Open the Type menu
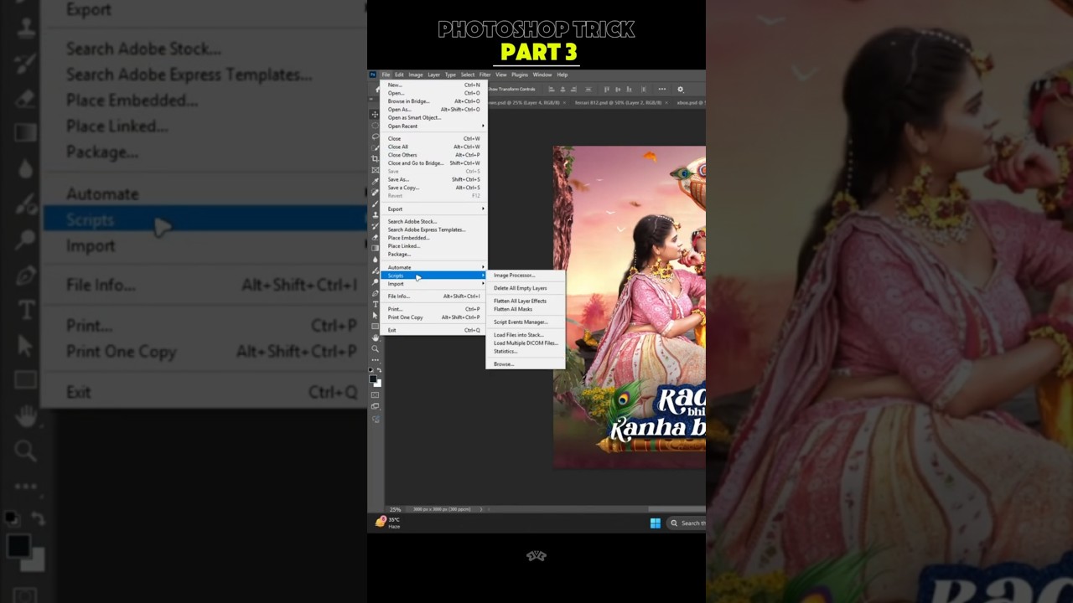 pos(450,75)
